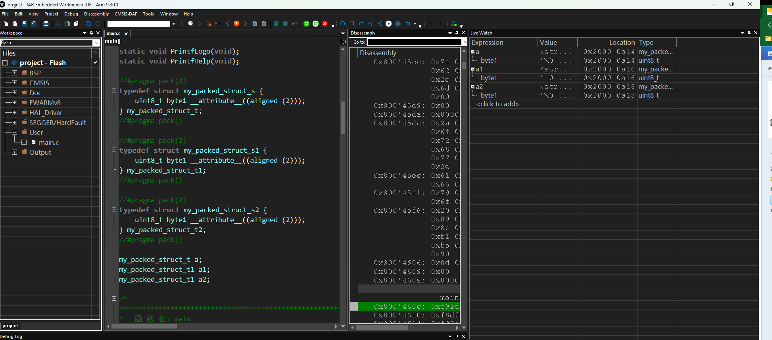Click the Next Statement debug icon
This screenshot has height=340, width=772.
pyautogui.click(x=371, y=24)
